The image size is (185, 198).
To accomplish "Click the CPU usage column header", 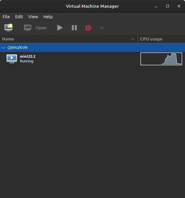I will pos(161,39).
